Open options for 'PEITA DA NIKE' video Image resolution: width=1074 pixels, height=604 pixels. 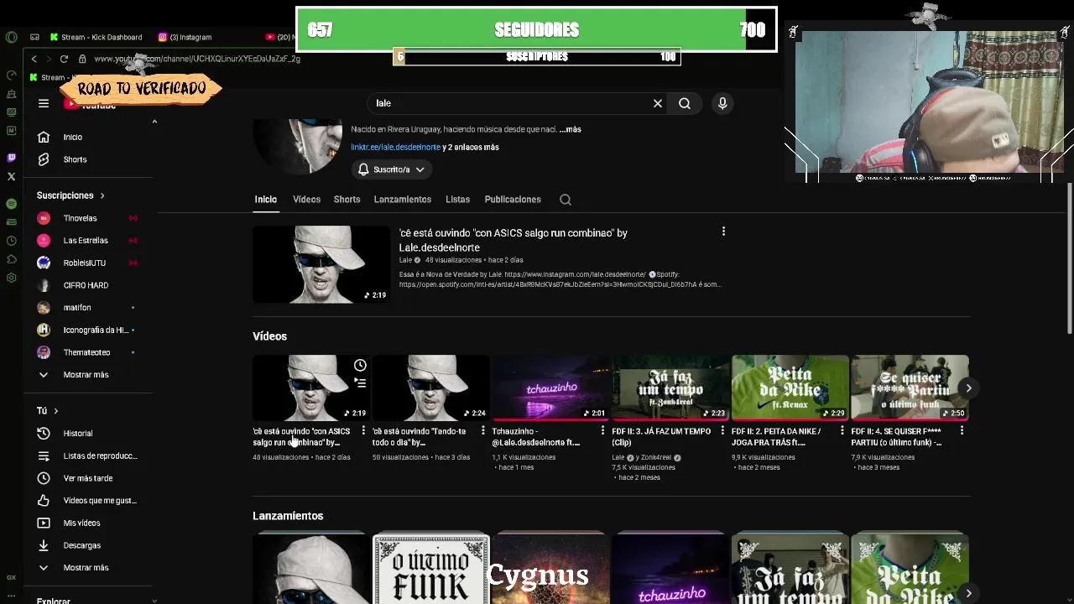842,430
